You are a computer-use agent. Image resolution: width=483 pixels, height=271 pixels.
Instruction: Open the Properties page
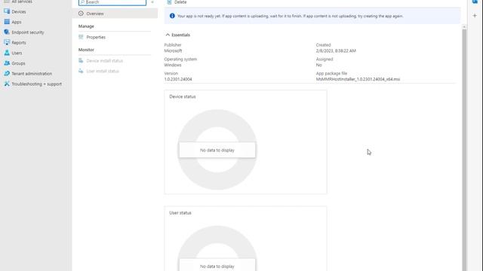click(x=96, y=37)
